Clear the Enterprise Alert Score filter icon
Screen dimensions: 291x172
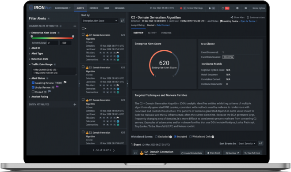click(58, 33)
